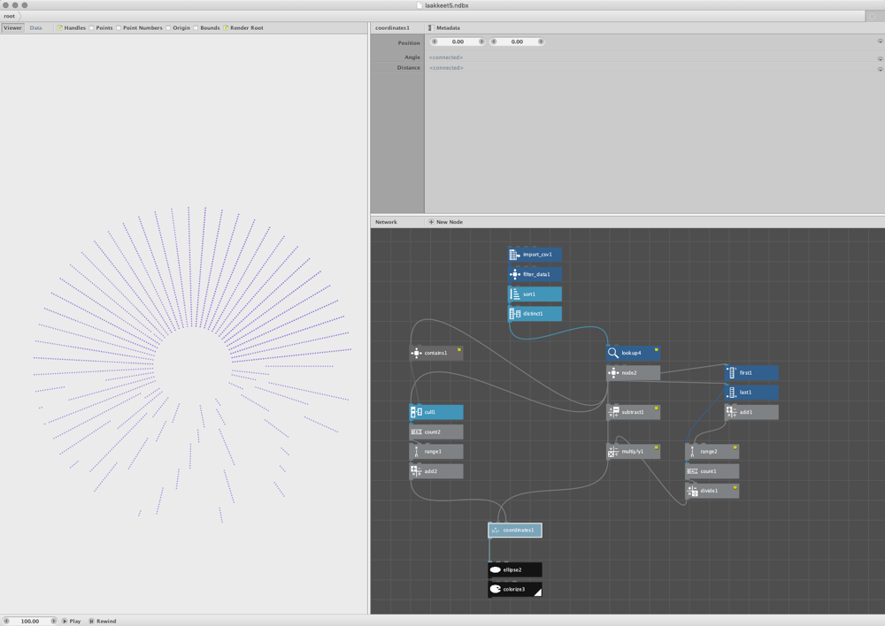
Task: Click the Metadata button
Action: point(443,27)
